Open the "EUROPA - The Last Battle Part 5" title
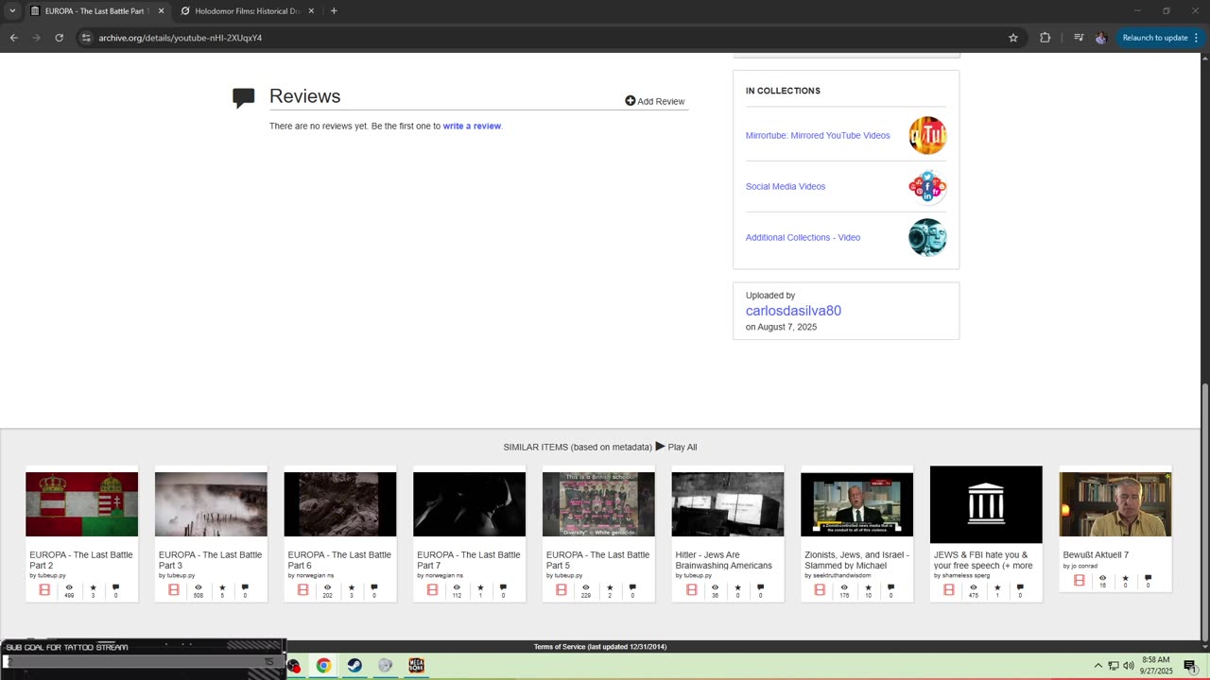 [597, 560]
